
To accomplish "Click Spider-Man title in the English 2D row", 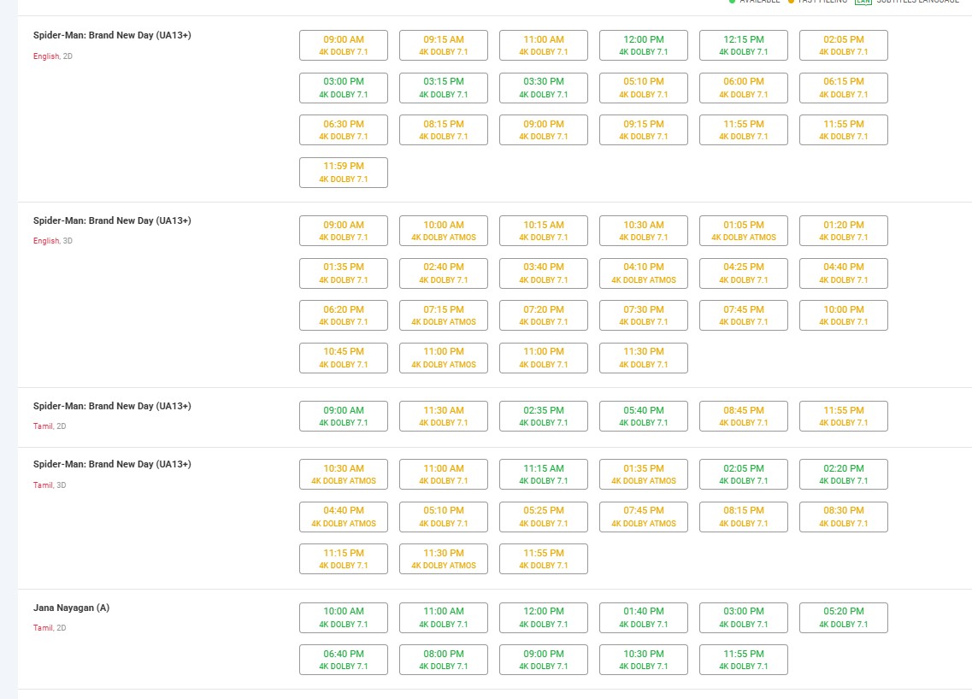I will (112, 35).
